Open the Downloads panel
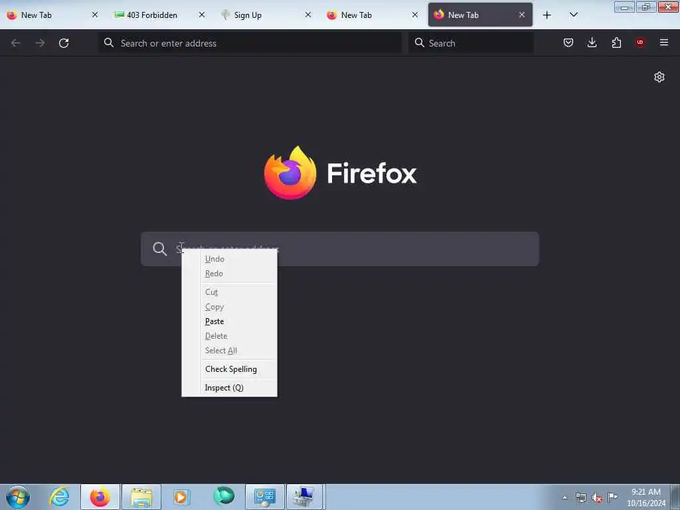The image size is (680, 510). click(592, 42)
